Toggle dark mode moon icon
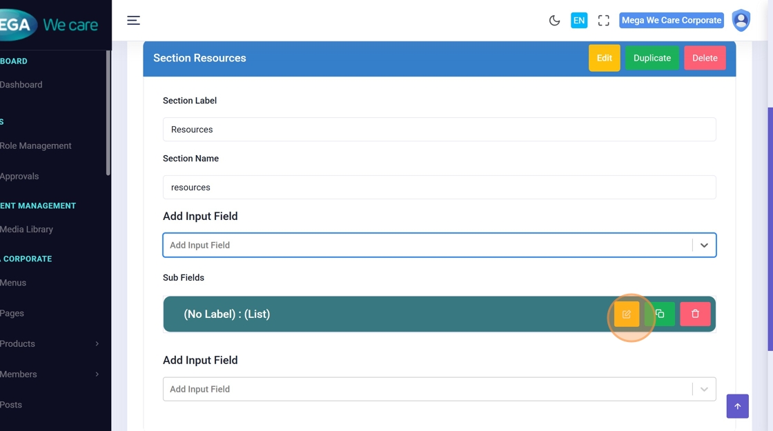 [554, 21]
